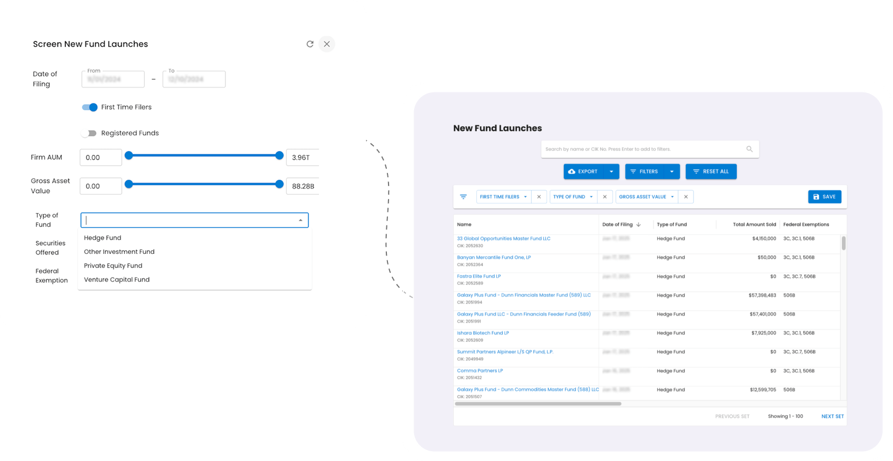Collapse the Type of Fund combo box
This screenshot has width=893, height=461.
tap(300, 220)
